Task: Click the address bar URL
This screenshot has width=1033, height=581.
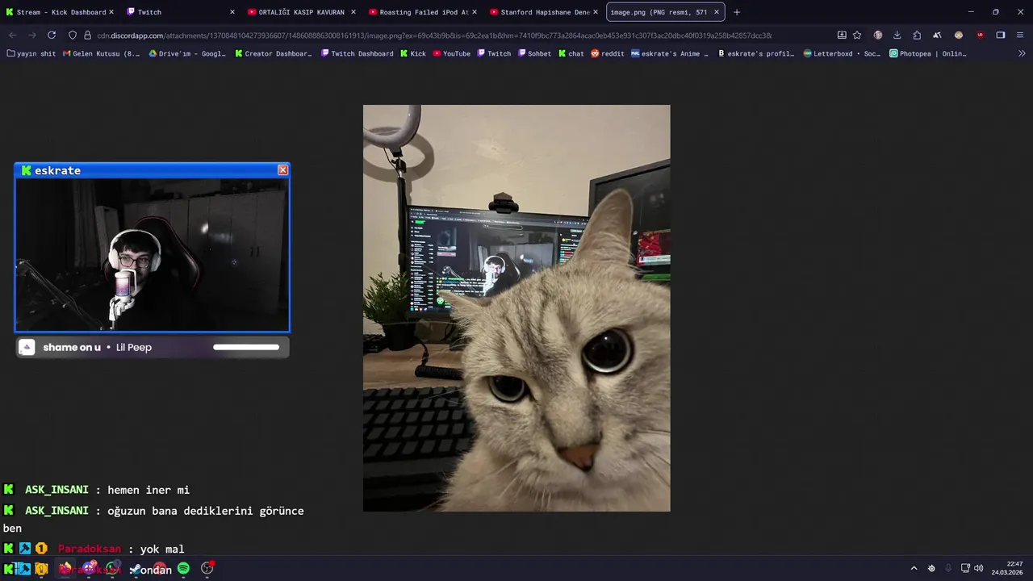Action: [434, 36]
